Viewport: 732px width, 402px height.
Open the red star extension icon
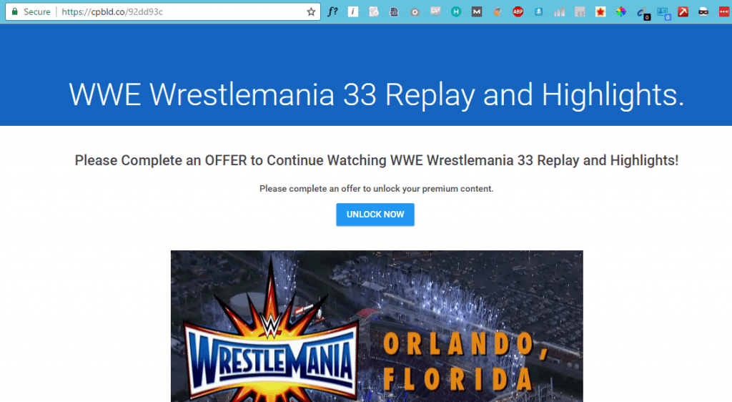[600, 11]
